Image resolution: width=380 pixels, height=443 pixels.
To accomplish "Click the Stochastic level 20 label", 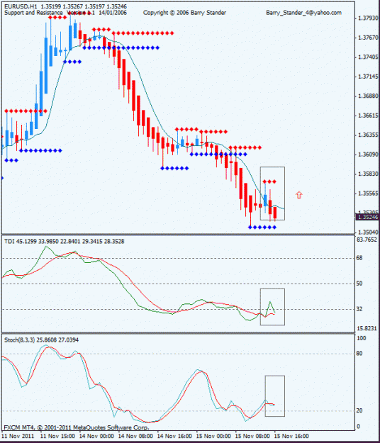I will point(359,410).
